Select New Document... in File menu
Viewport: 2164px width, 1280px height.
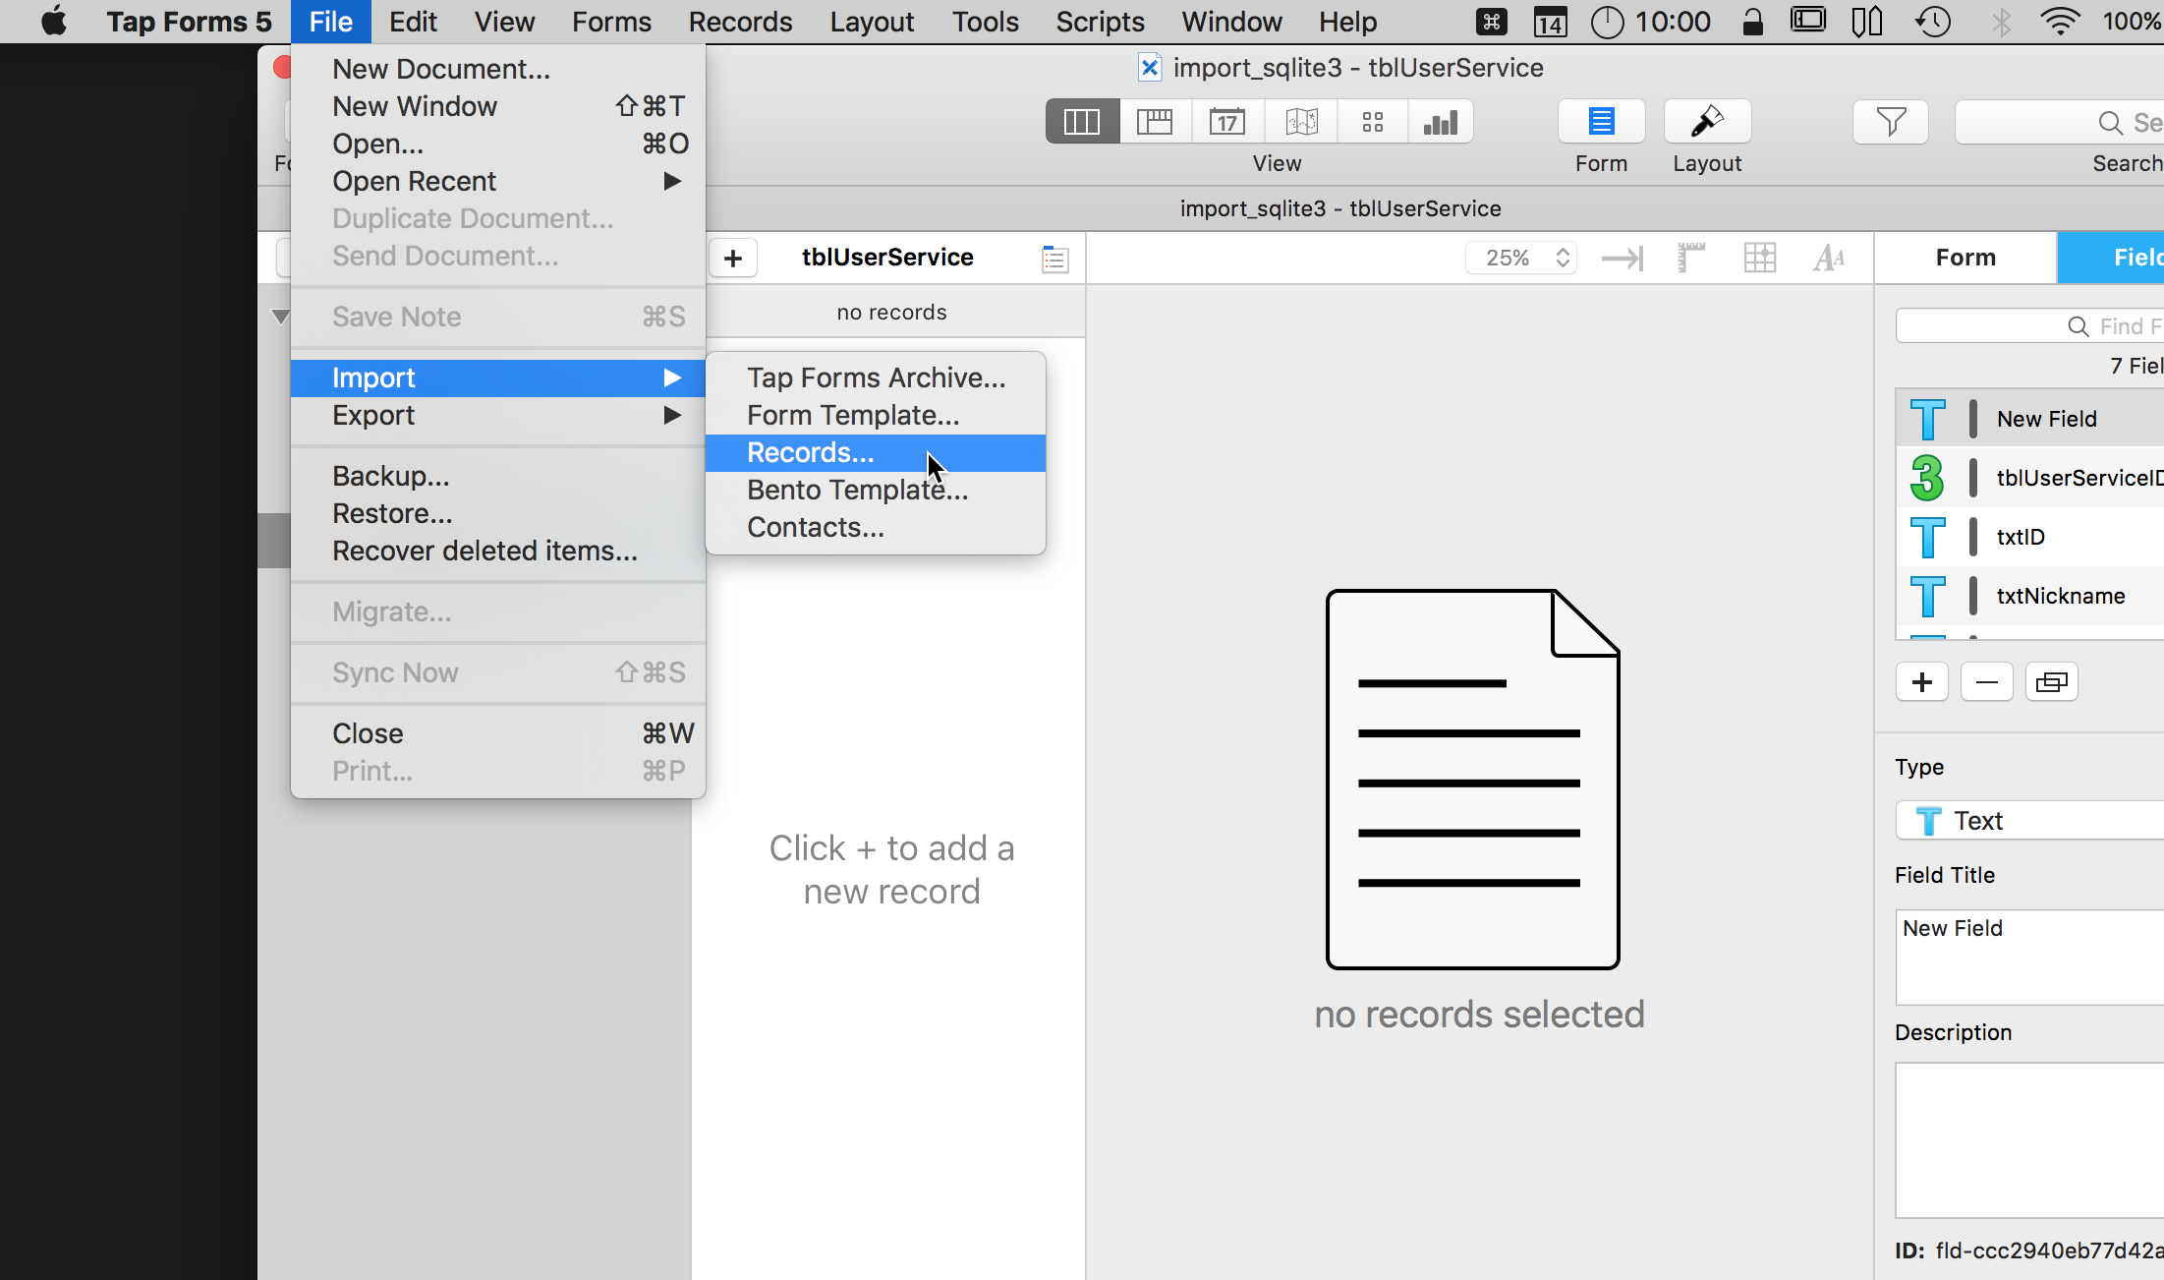[x=498, y=69]
